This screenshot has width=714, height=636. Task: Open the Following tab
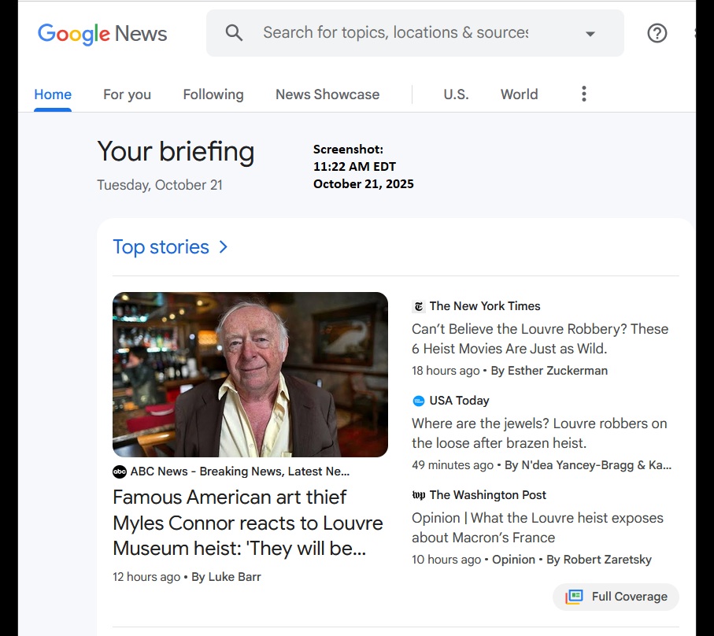[x=213, y=94]
